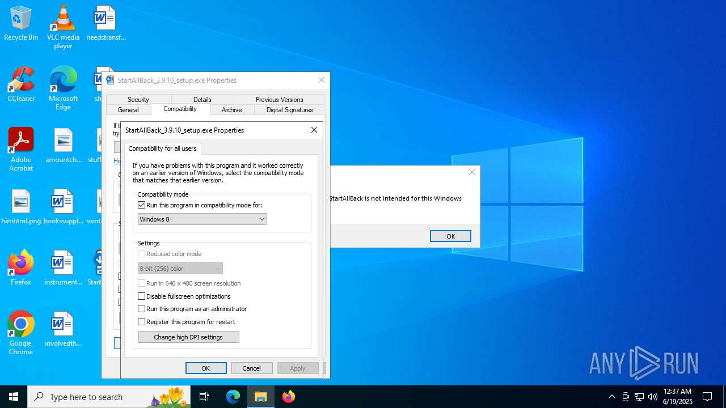Open the Windows 8 compatibility mode dropdown
This screenshot has width=726, height=408.
[202, 219]
